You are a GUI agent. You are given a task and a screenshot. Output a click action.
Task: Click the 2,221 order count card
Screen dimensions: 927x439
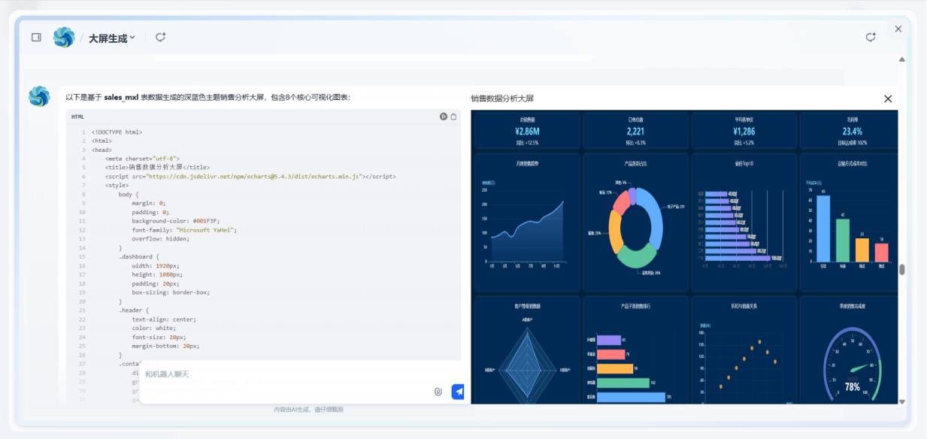635,131
